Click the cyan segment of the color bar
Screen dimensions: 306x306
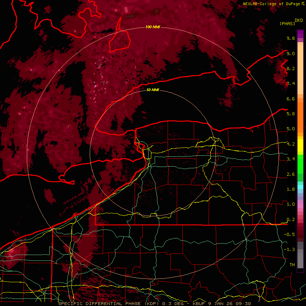point(300,187)
